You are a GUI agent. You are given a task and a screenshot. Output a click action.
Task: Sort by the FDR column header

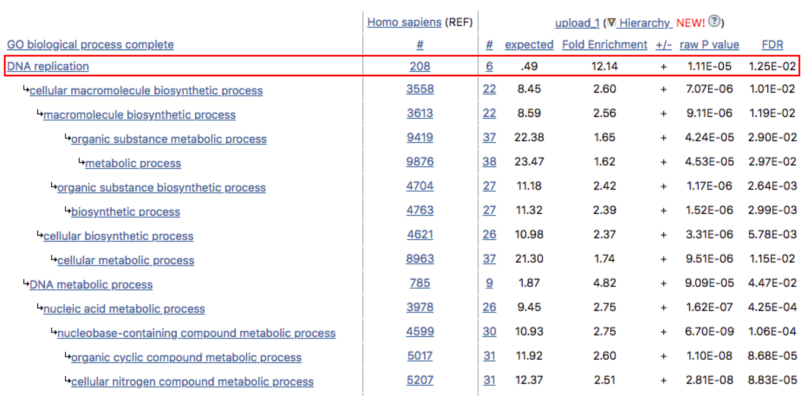[x=772, y=44]
